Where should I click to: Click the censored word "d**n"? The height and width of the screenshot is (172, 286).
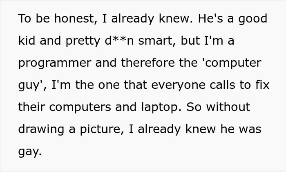(x=119, y=41)
